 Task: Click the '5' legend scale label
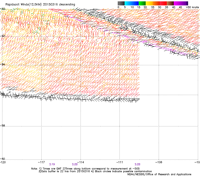point(125,7)
